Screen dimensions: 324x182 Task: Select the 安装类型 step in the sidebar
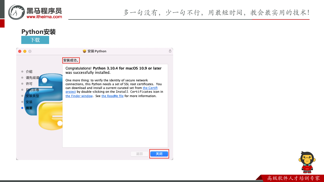click(32, 96)
